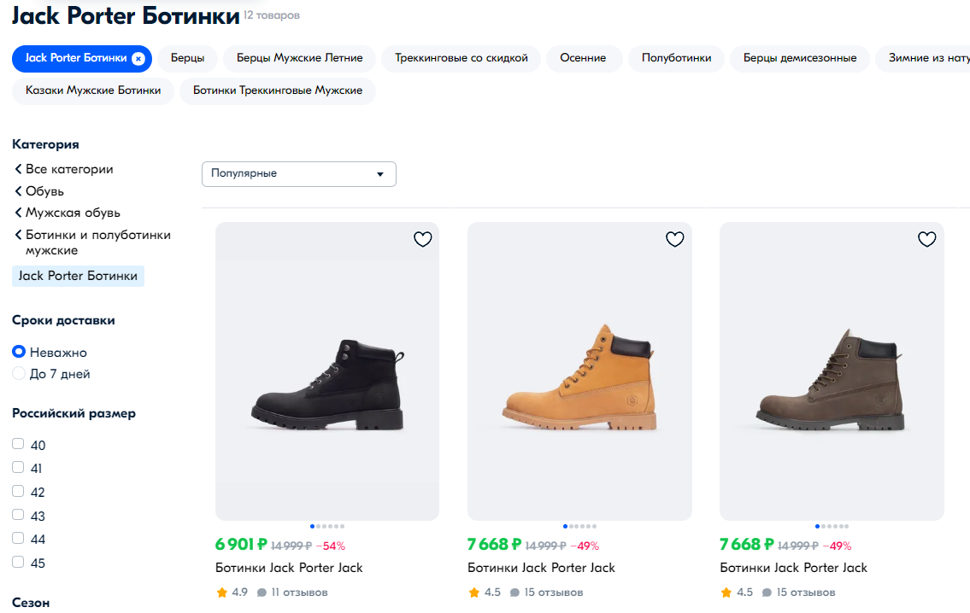Screen dimensions: 970x613
Task: Open the Популярные sorting dropdown
Action: [x=298, y=173]
